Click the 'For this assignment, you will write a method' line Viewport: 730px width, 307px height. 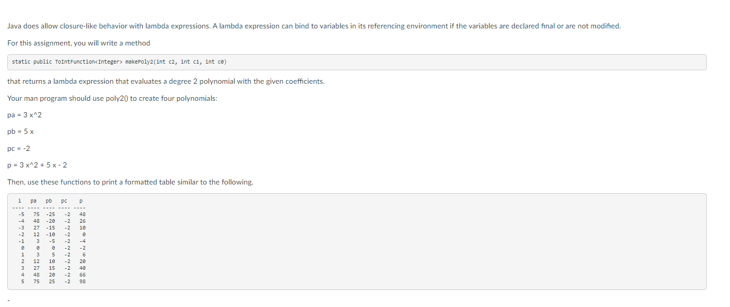pyautogui.click(x=79, y=43)
